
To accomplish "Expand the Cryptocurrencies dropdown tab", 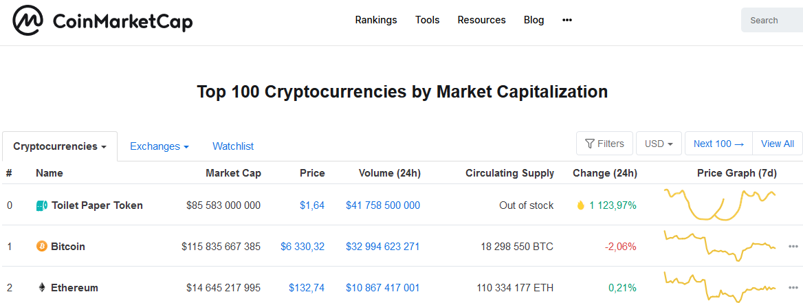I will (x=60, y=146).
